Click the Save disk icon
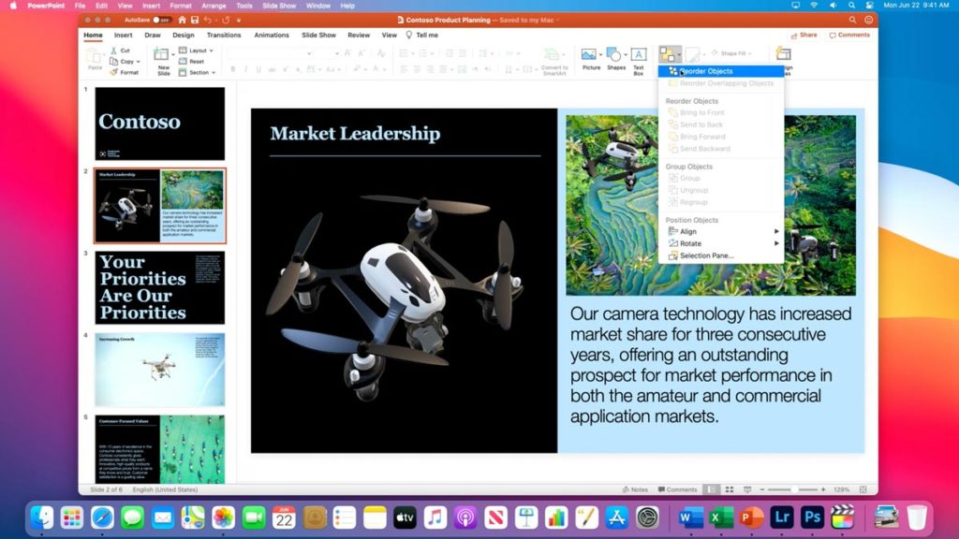The image size is (959, 539). tap(195, 20)
